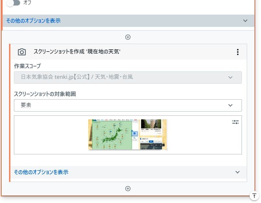Click the step title スクリーンショットを作成 '現在地の天気'
The height and width of the screenshot is (203, 261).
tap(77, 52)
